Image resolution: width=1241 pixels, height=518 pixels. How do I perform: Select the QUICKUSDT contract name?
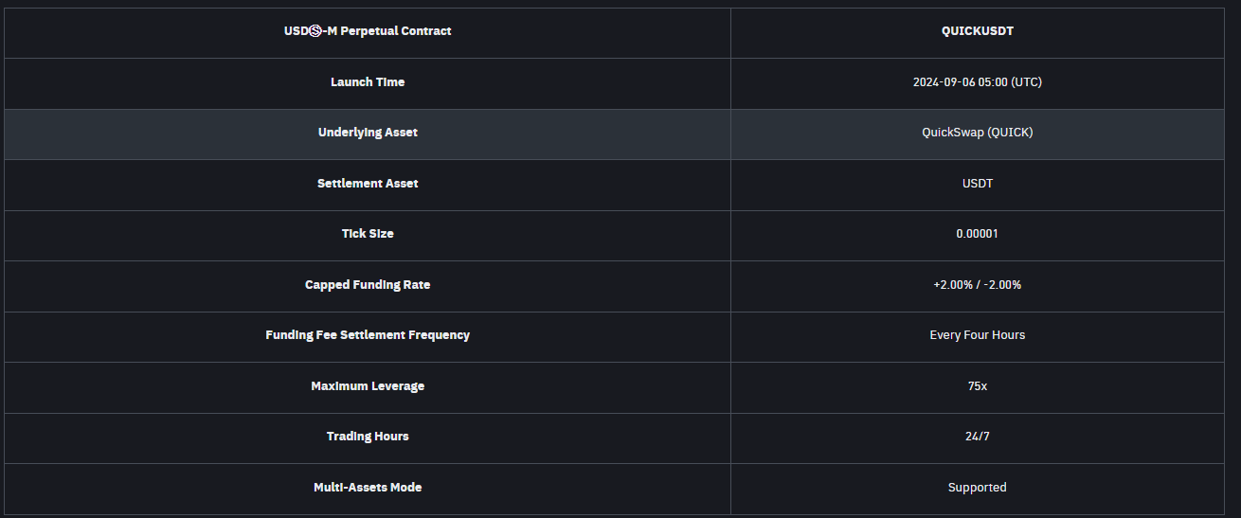point(977,31)
